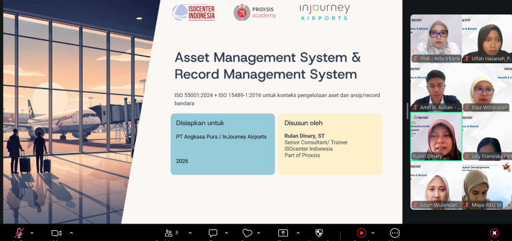Open Host Tools shield icon
The width and height of the screenshot is (512, 241).
click(x=319, y=233)
